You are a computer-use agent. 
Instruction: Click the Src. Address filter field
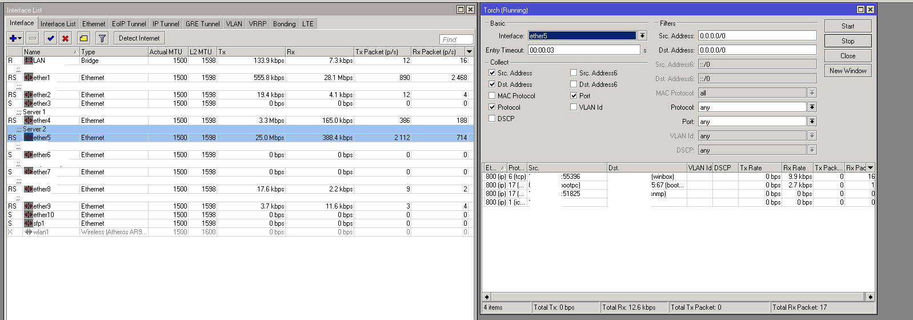click(x=757, y=36)
